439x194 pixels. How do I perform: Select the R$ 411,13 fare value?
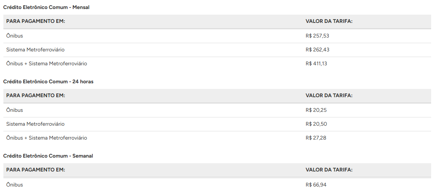[316, 63]
